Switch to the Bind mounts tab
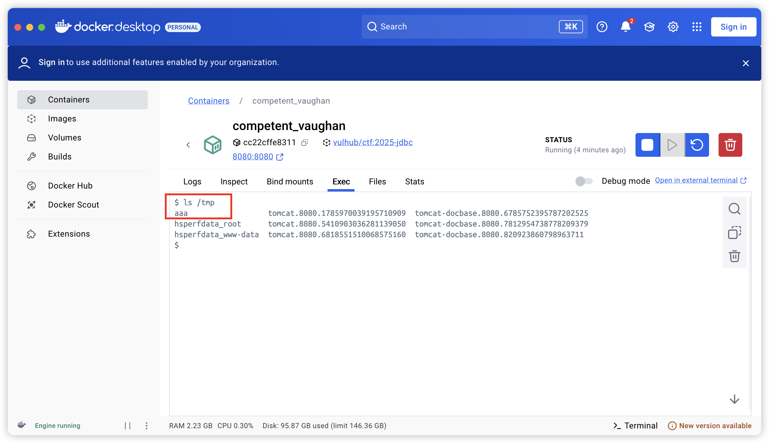Image resolution: width=769 pixels, height=443 pixels. (x=290, y=182)
